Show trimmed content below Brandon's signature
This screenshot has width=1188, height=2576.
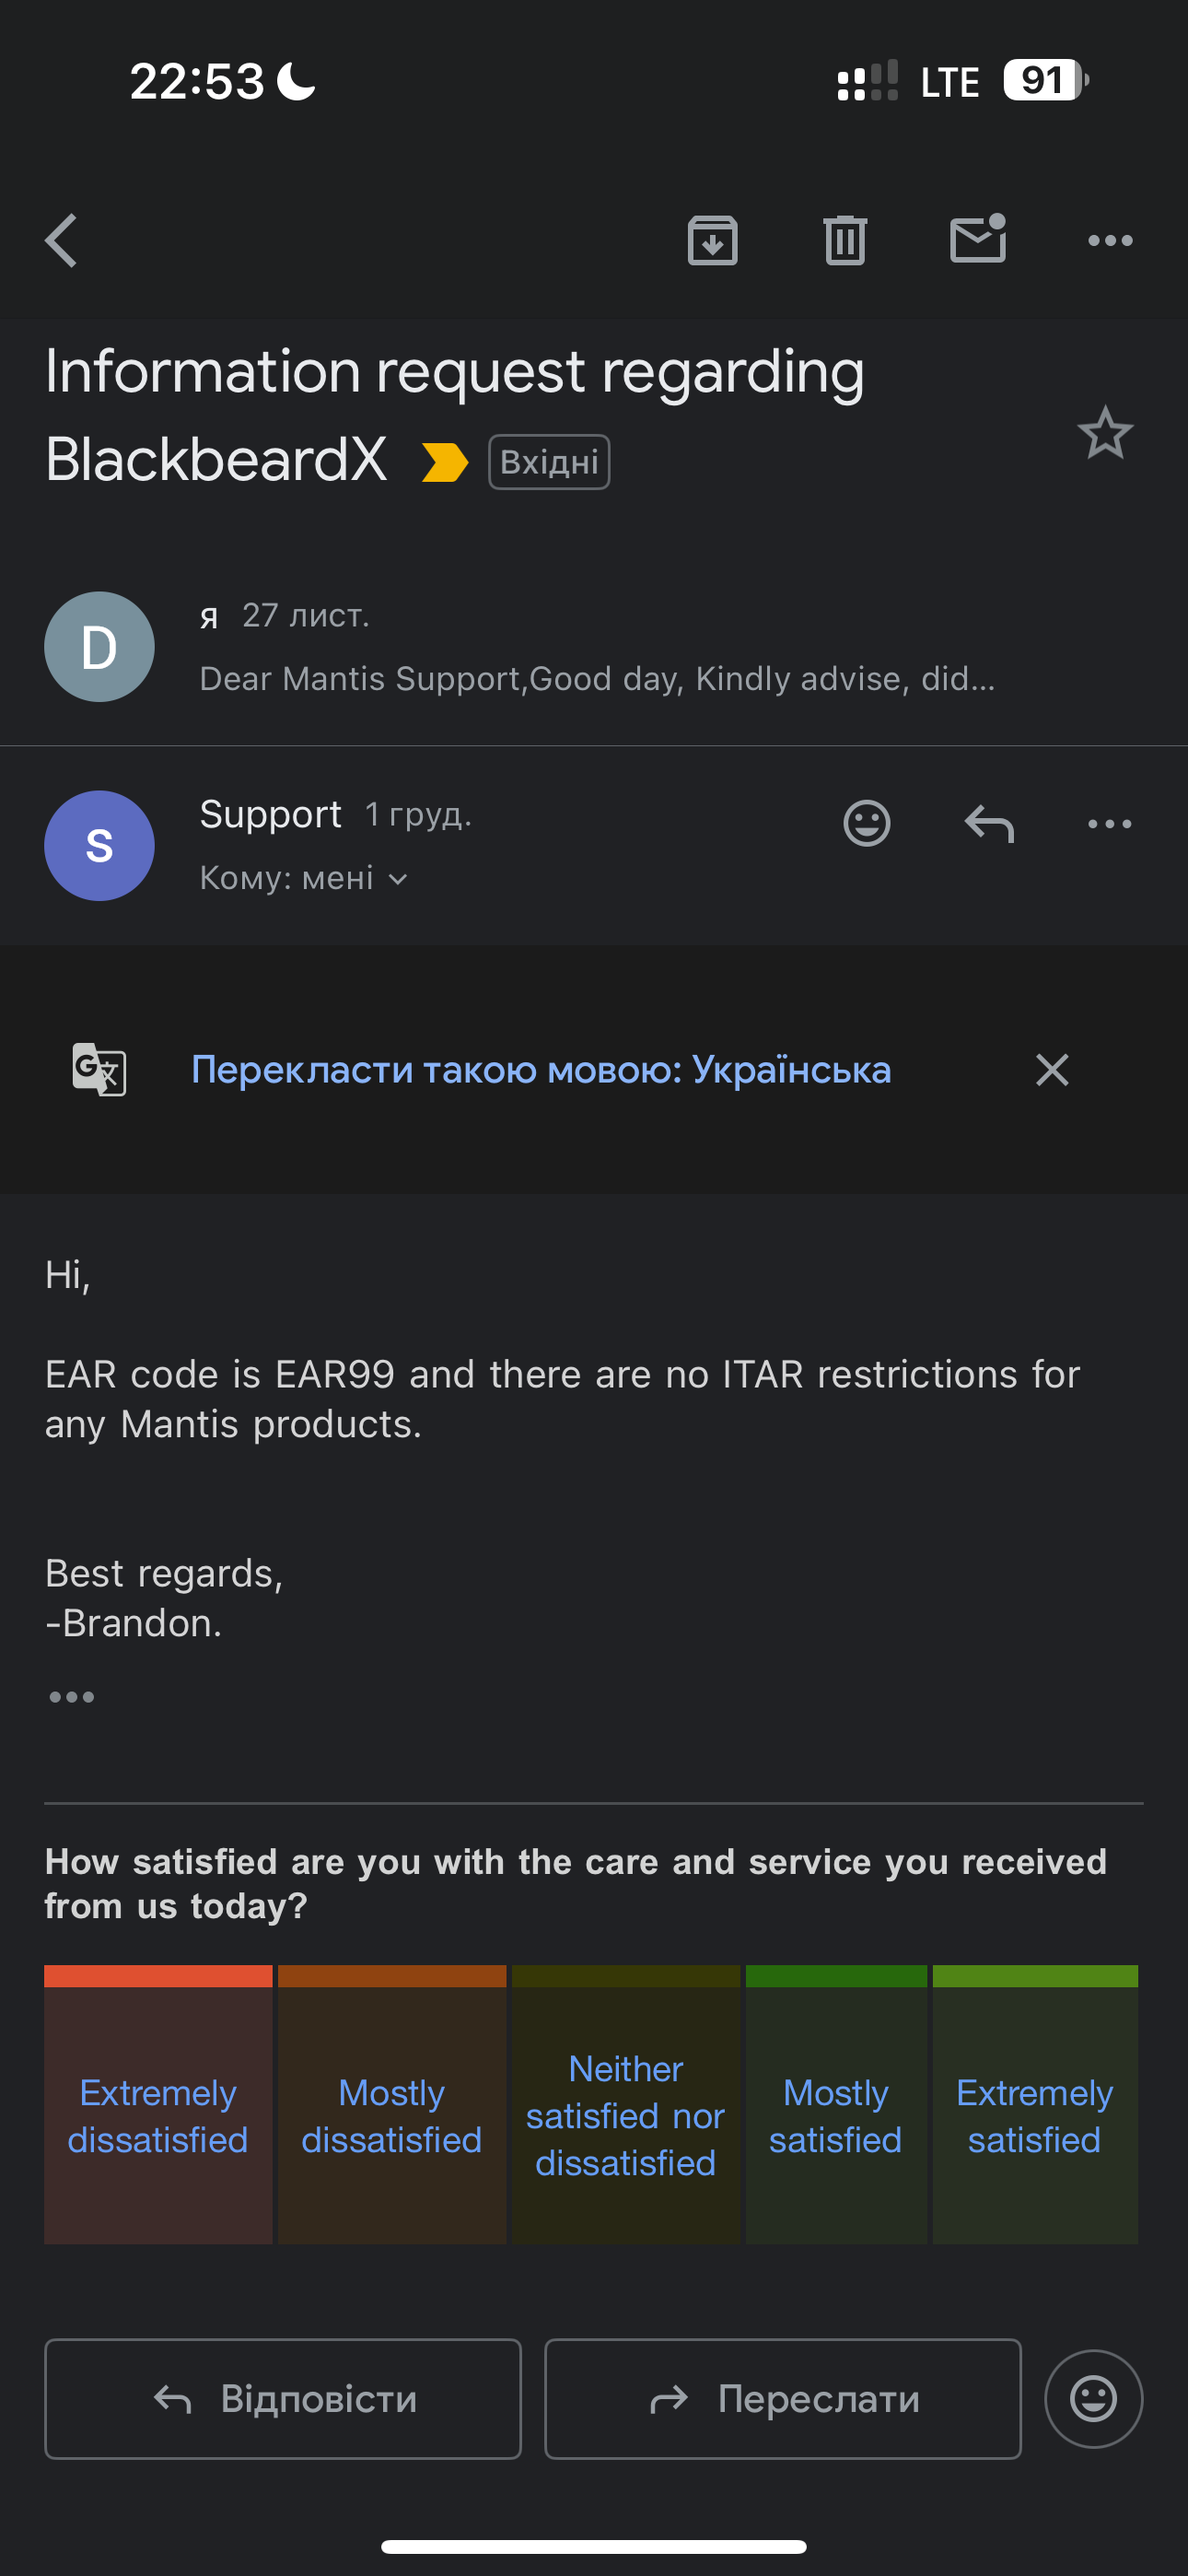click(x=72, y=1697)
